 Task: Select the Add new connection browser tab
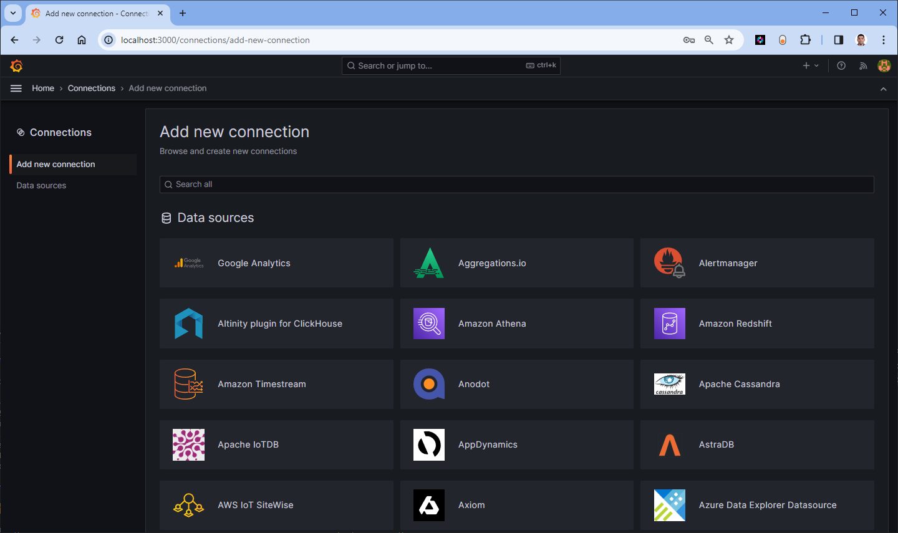tap(98, 13)
